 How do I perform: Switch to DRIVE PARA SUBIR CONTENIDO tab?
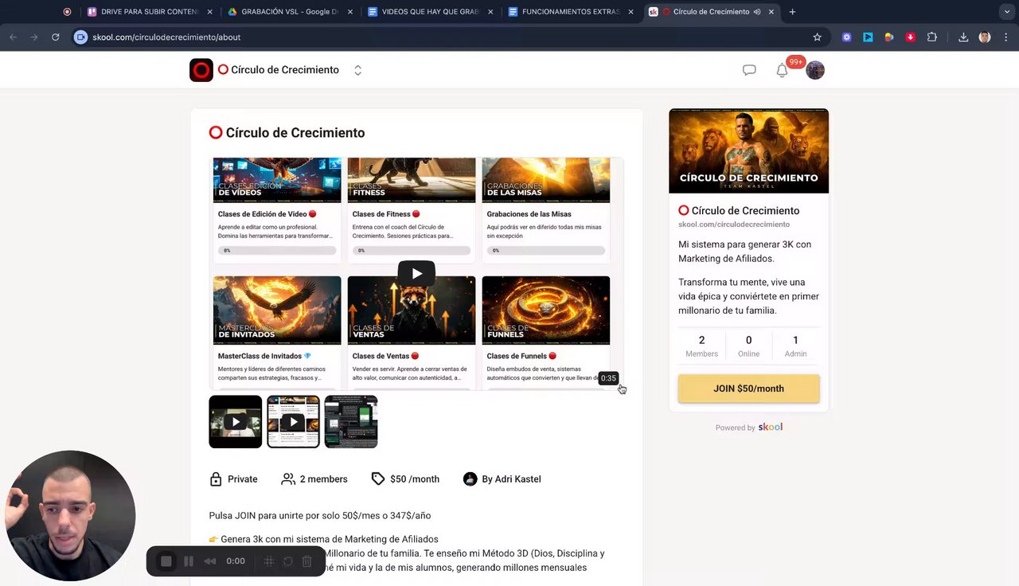click(150, 12)
